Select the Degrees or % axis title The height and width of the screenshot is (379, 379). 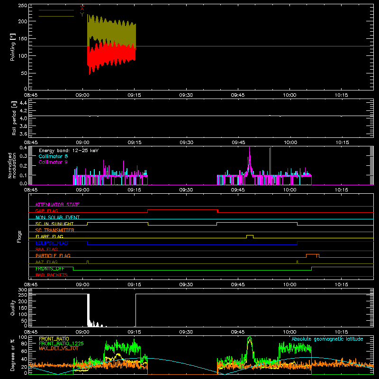pyautogui.click(x=12, y=355)
